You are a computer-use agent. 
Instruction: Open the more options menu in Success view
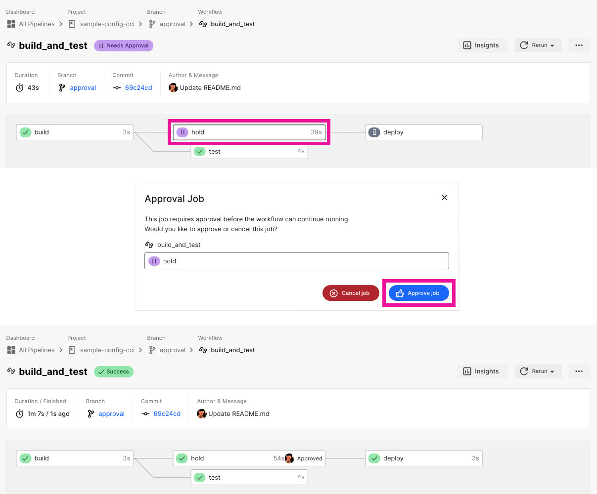[x=579, y=371]
